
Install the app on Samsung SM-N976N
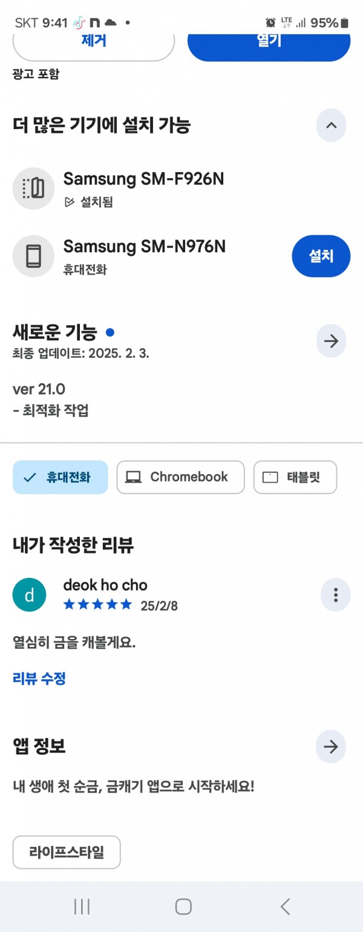click(321, 256)
